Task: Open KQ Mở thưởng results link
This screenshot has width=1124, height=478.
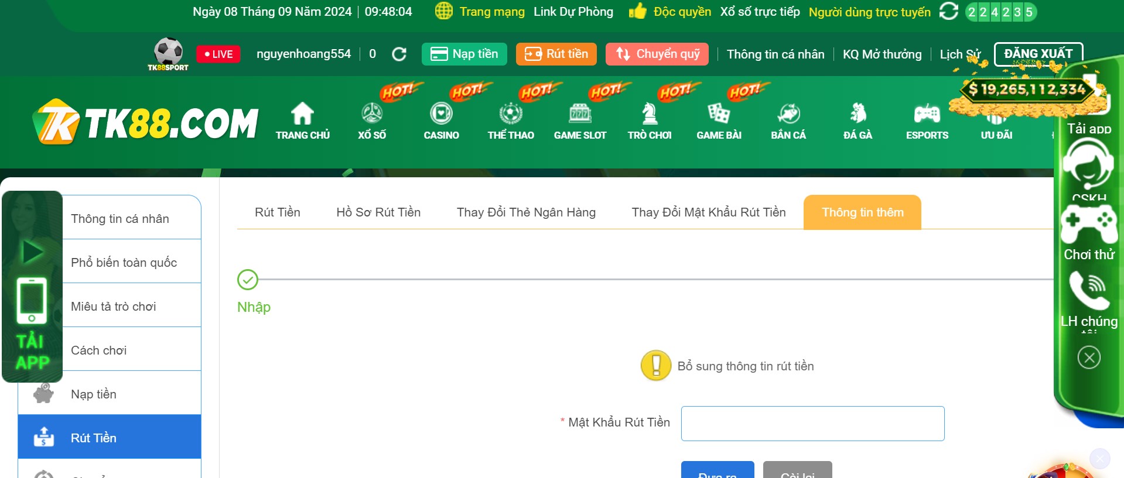Action: coord(882,54)
